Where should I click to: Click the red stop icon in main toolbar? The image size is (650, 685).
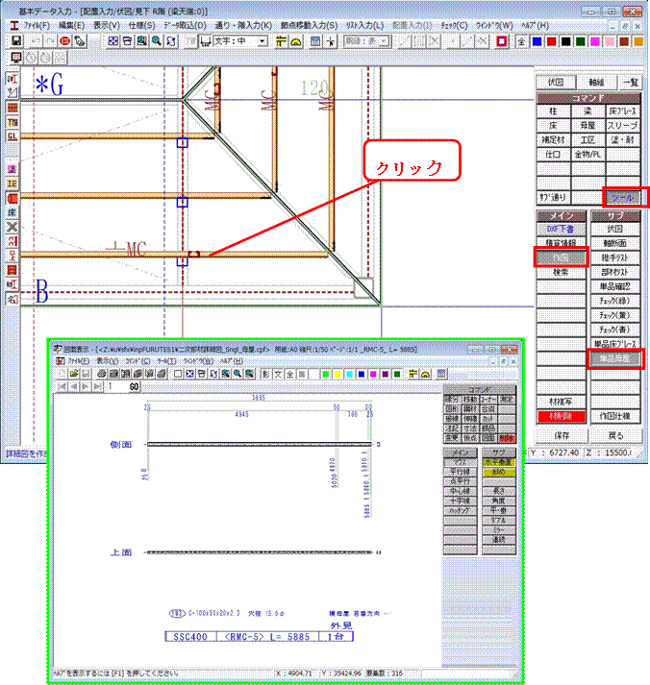pos(65,41)
